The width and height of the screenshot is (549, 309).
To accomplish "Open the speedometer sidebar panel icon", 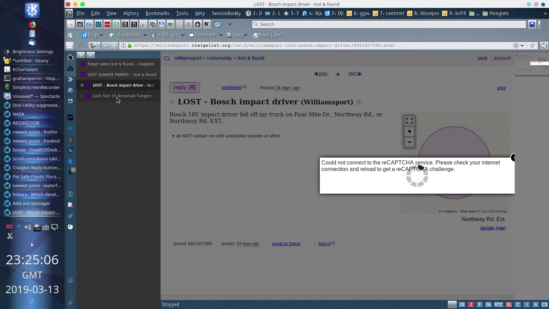I will (70, 57).
